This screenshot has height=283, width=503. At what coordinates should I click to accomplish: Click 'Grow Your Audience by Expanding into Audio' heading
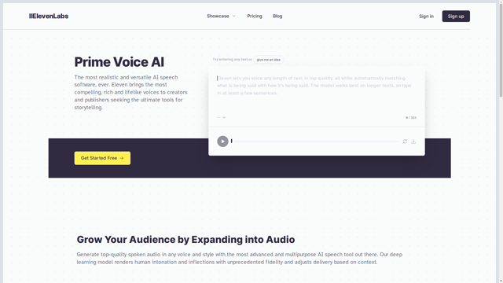point(185,239)
